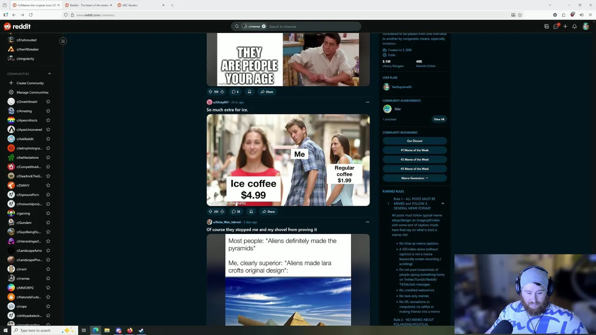Screen dimensions: 596x335
Task: Click the Create post plus icon
Action: tap(565, 27)
